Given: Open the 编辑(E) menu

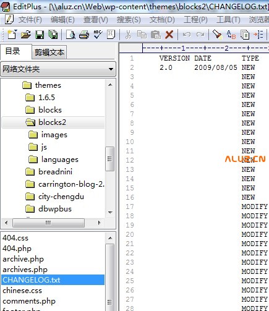Looking at the screenshot, I should 62,20.
